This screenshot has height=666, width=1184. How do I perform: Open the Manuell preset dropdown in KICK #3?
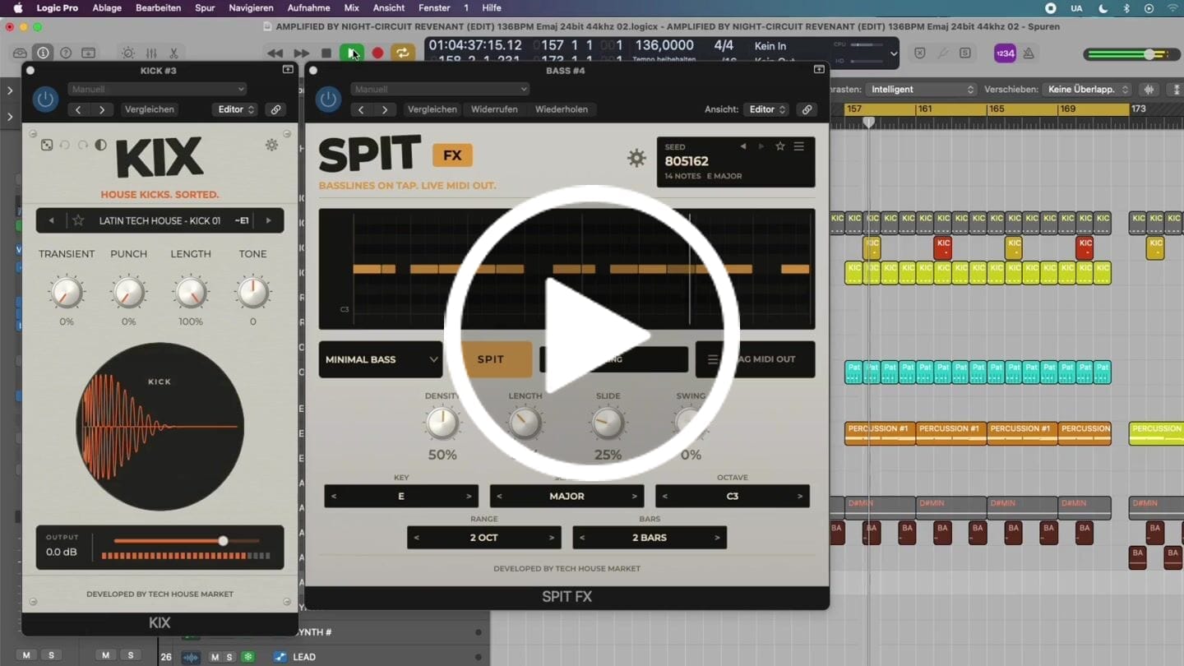pyautogui.click(x=158, y=89)
